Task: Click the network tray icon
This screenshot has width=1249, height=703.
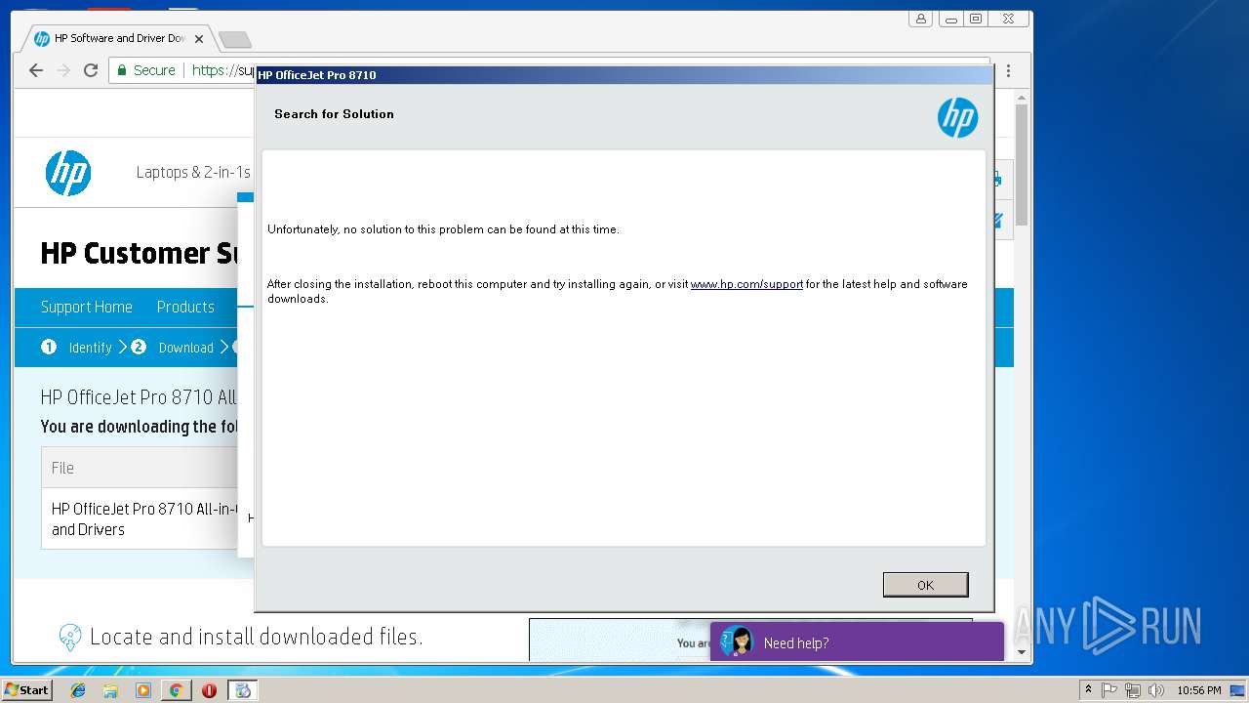Action: (x=1133, y=690)
